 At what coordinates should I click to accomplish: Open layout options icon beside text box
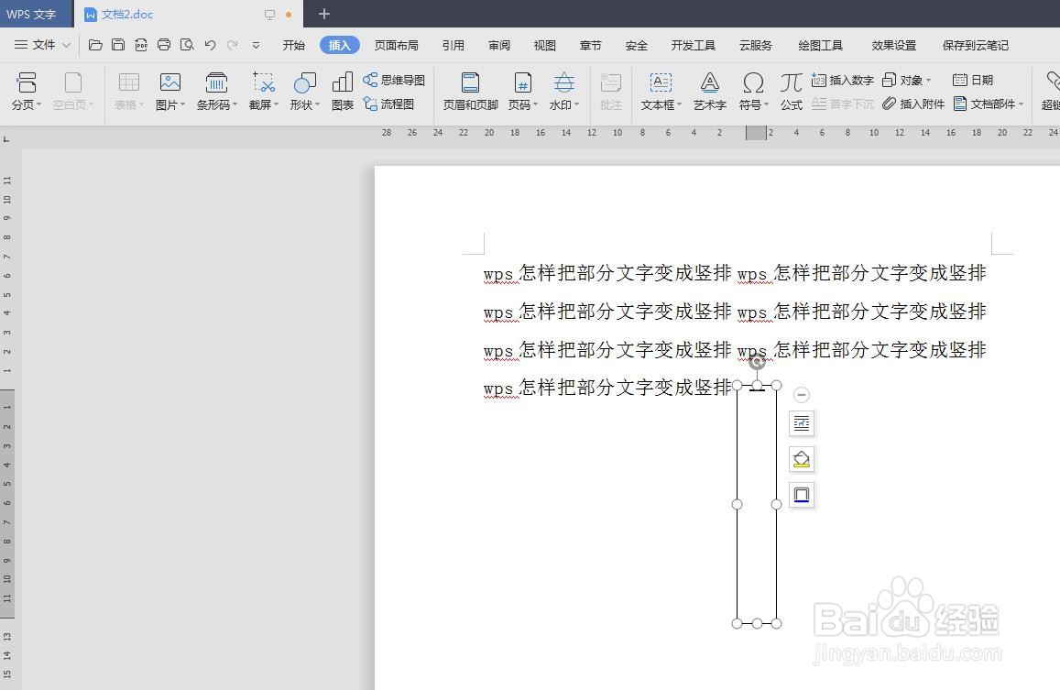(801, 423)
